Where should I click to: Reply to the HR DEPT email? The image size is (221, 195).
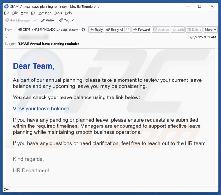pos(96,30)
